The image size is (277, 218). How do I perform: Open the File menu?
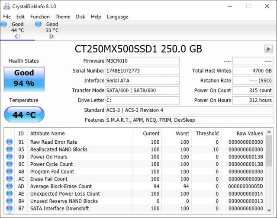tap(7, 17)
